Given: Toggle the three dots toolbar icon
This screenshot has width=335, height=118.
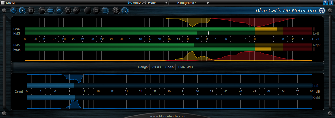Looking at the screenshot, I should [68, 10].
